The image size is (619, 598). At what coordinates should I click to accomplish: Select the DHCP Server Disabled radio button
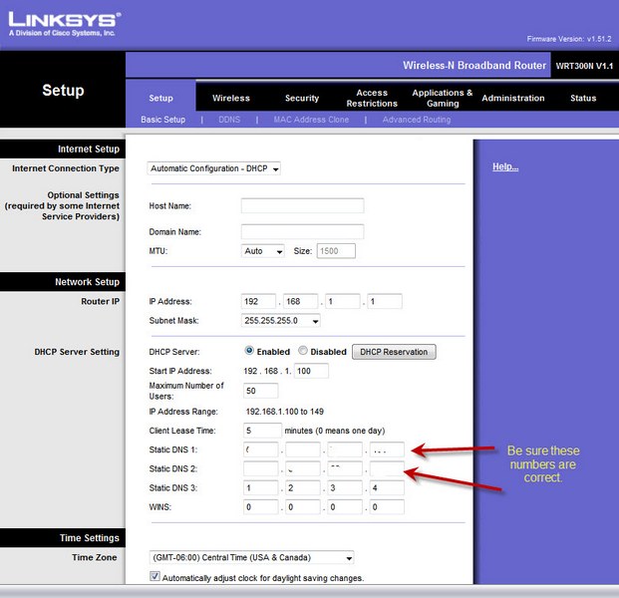(303, 352)
